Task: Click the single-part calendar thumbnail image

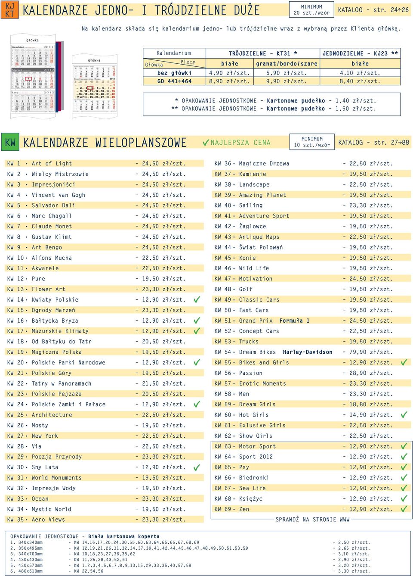Action: 95,86
